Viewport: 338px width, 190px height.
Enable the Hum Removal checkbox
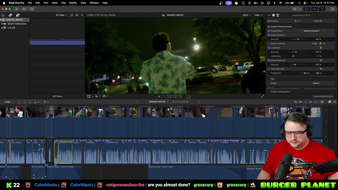[269, 69]
